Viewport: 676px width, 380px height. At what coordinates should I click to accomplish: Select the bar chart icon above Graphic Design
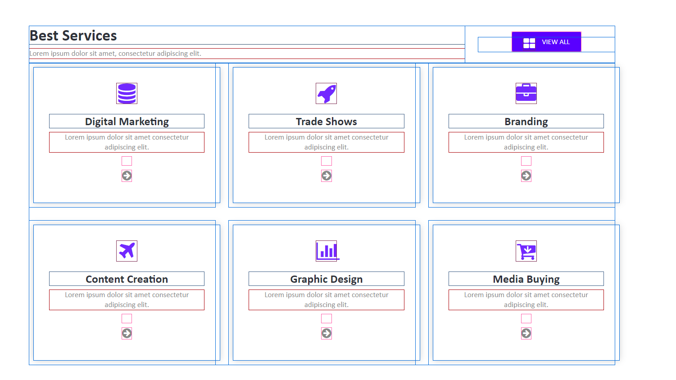(327, 251)
